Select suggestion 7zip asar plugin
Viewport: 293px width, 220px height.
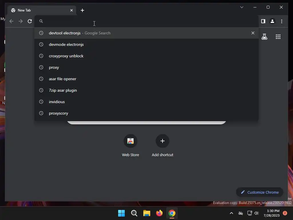tap(146, 90)
